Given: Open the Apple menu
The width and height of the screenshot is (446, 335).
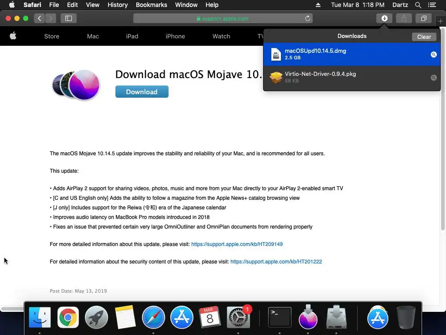Looking at the screenshot, I should (x=12, y=5).
